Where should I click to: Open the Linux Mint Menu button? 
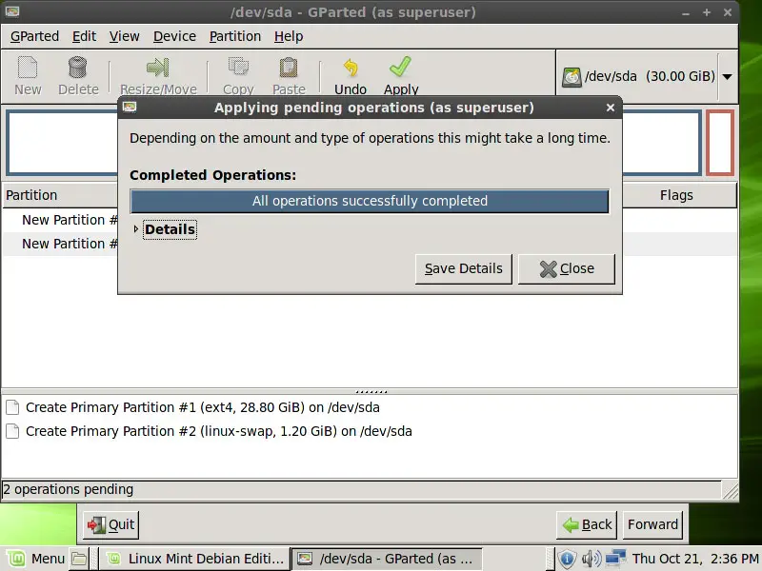[34, 559]
